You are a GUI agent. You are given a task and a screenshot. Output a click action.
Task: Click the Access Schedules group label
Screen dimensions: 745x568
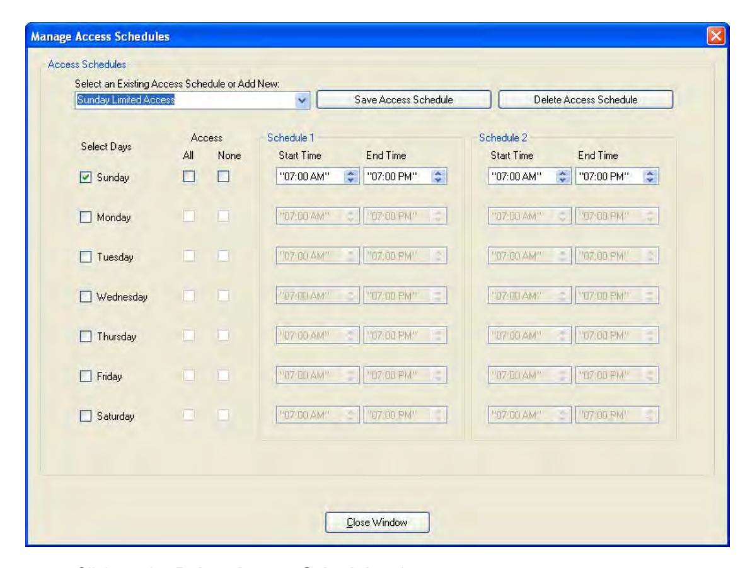tap(87, 65)
